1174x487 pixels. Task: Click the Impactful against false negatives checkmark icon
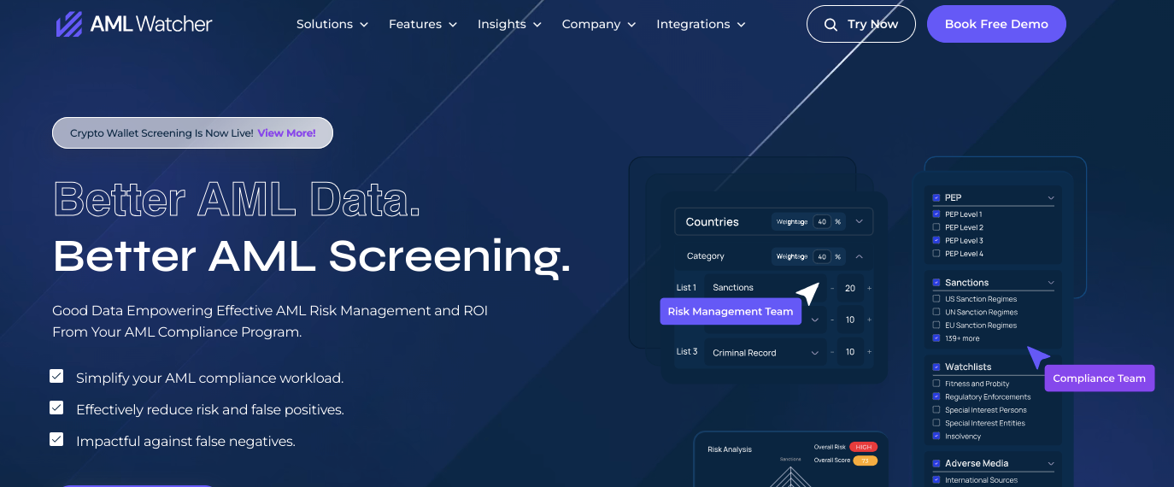click(56, 440)
